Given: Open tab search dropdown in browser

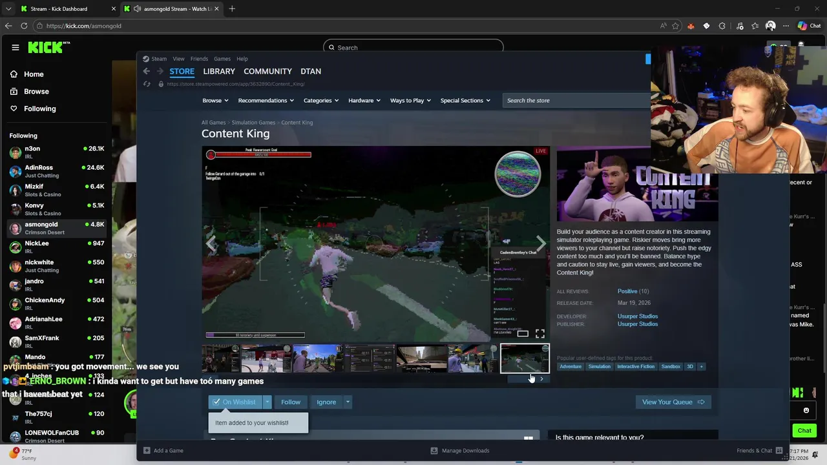Looking at the screenshot, I should coord(8,8).
